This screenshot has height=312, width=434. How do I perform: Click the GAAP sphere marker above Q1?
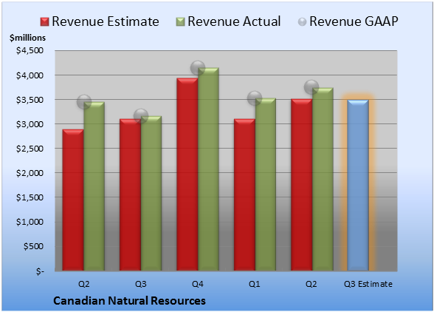pyautogui.click(x=255, y=98)
